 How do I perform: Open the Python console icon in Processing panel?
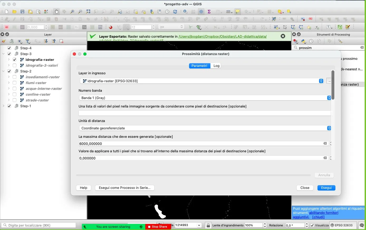(304, 41)
